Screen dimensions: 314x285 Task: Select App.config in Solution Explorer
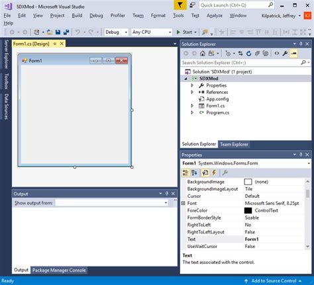217,99
